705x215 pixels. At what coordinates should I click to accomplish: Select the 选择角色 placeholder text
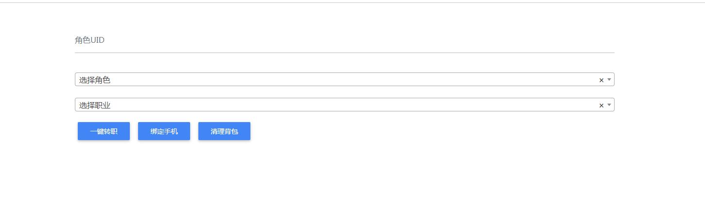coord(95,80)
